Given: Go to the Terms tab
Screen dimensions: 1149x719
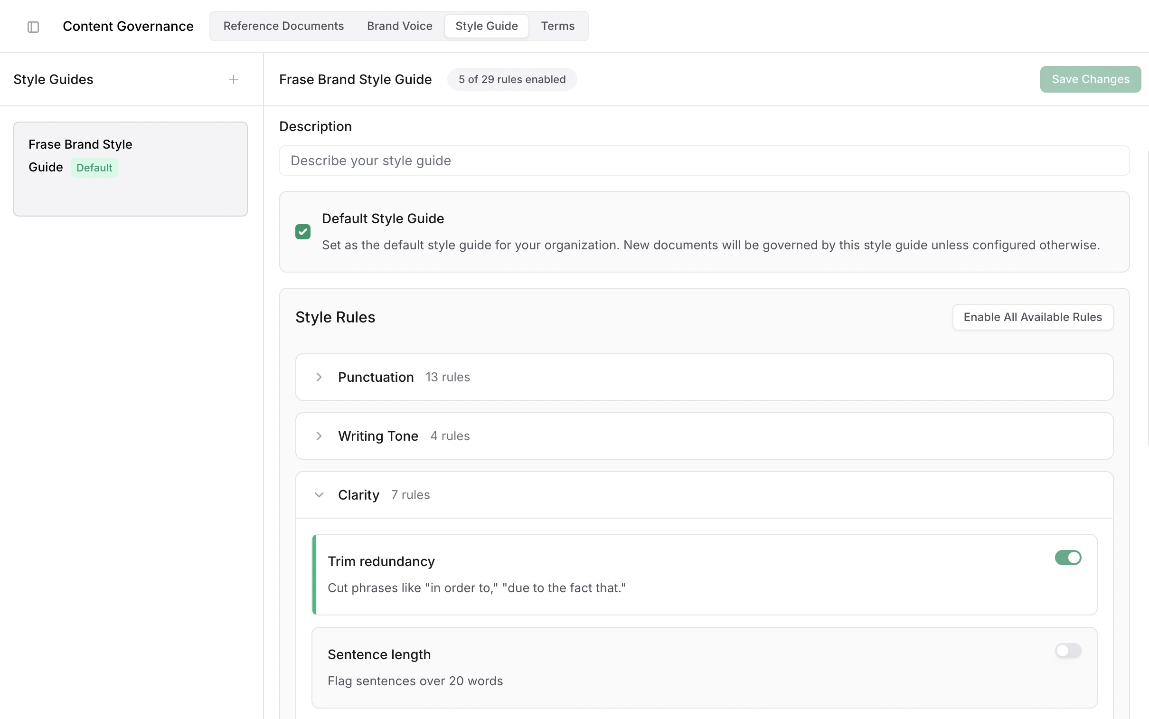Looking at the screenshot, I should (557, 26).
